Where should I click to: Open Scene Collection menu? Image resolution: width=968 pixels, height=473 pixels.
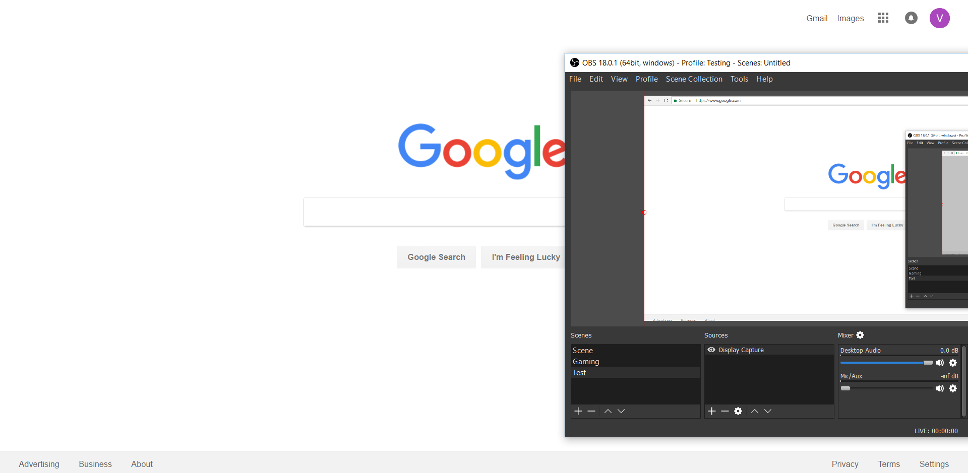[x=694, y=79]
